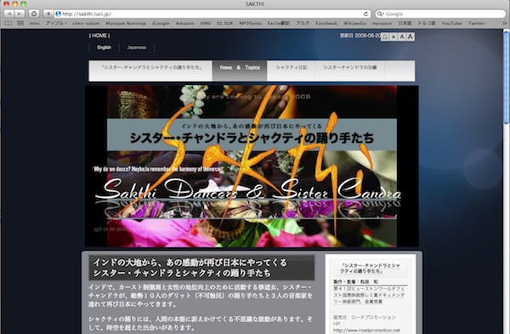Show hidden bookmarks with the double chevron
The image size is (510, 334).
tap(504, 24)
